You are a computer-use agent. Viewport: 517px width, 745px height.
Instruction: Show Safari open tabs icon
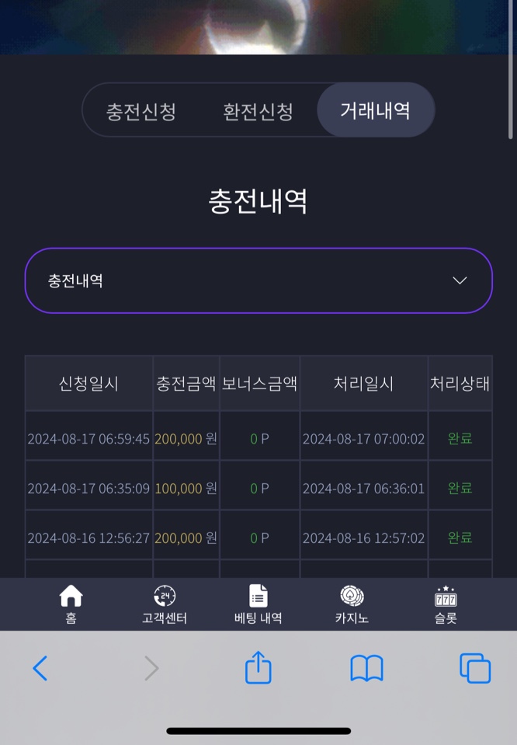(x=475, y=668)
